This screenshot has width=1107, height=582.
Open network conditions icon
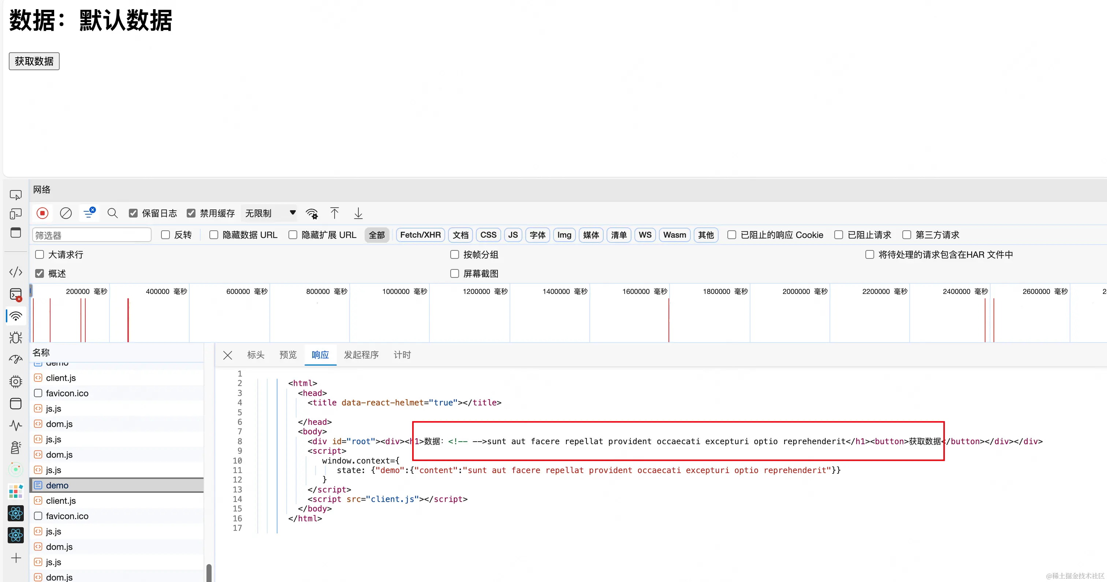(312, 213)
